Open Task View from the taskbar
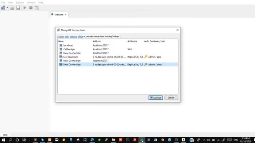The height and width of the screenshot is (143, 255). click(x=24, y=140)
